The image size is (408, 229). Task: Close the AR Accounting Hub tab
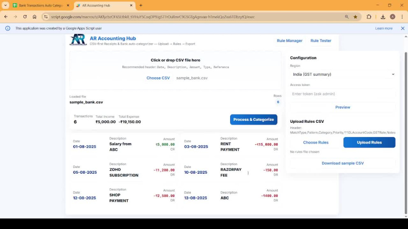click(x=131, y=5)
